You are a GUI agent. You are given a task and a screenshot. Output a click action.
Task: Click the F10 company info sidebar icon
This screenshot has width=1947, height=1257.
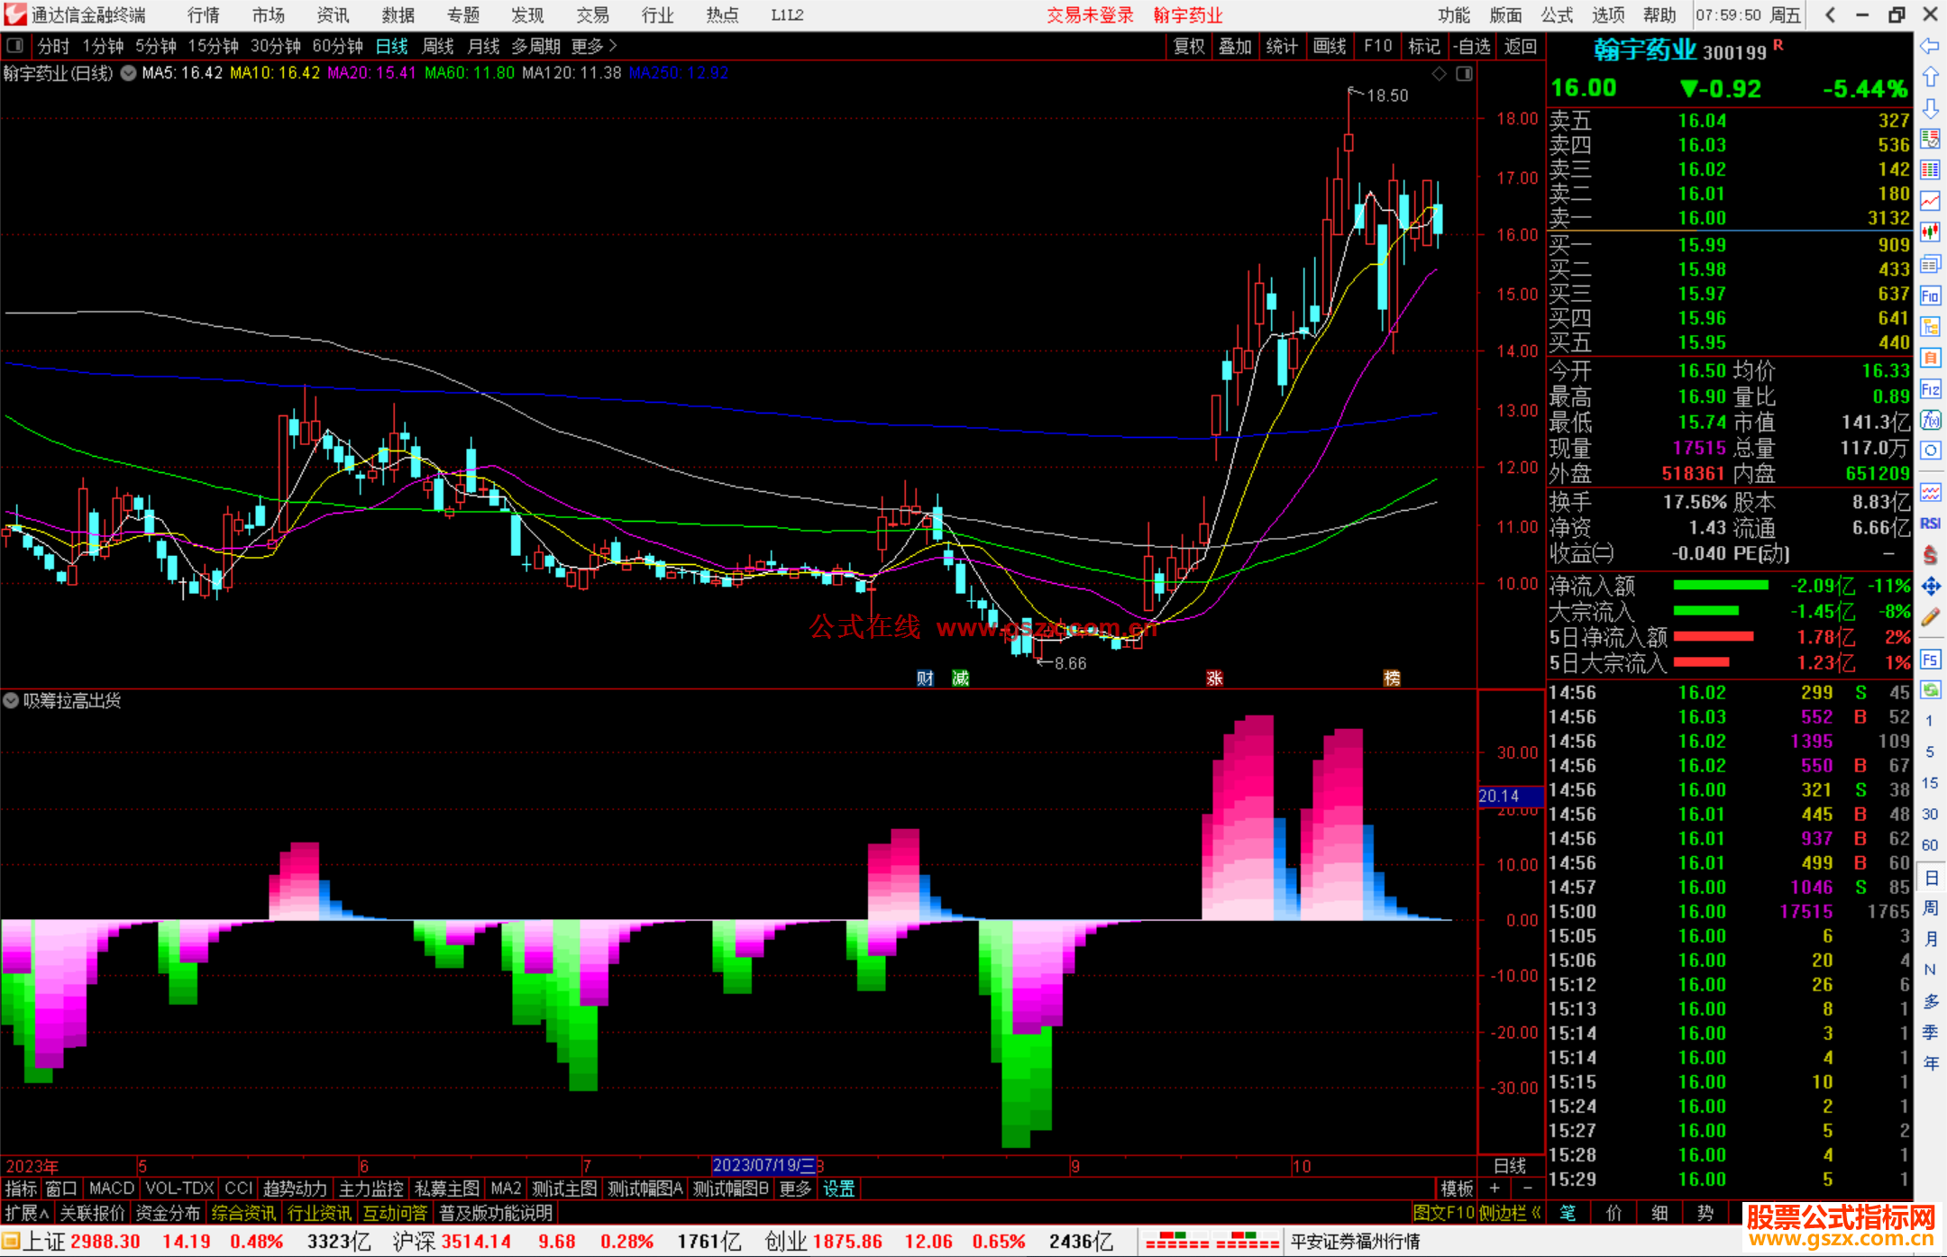click(1930, 296)
